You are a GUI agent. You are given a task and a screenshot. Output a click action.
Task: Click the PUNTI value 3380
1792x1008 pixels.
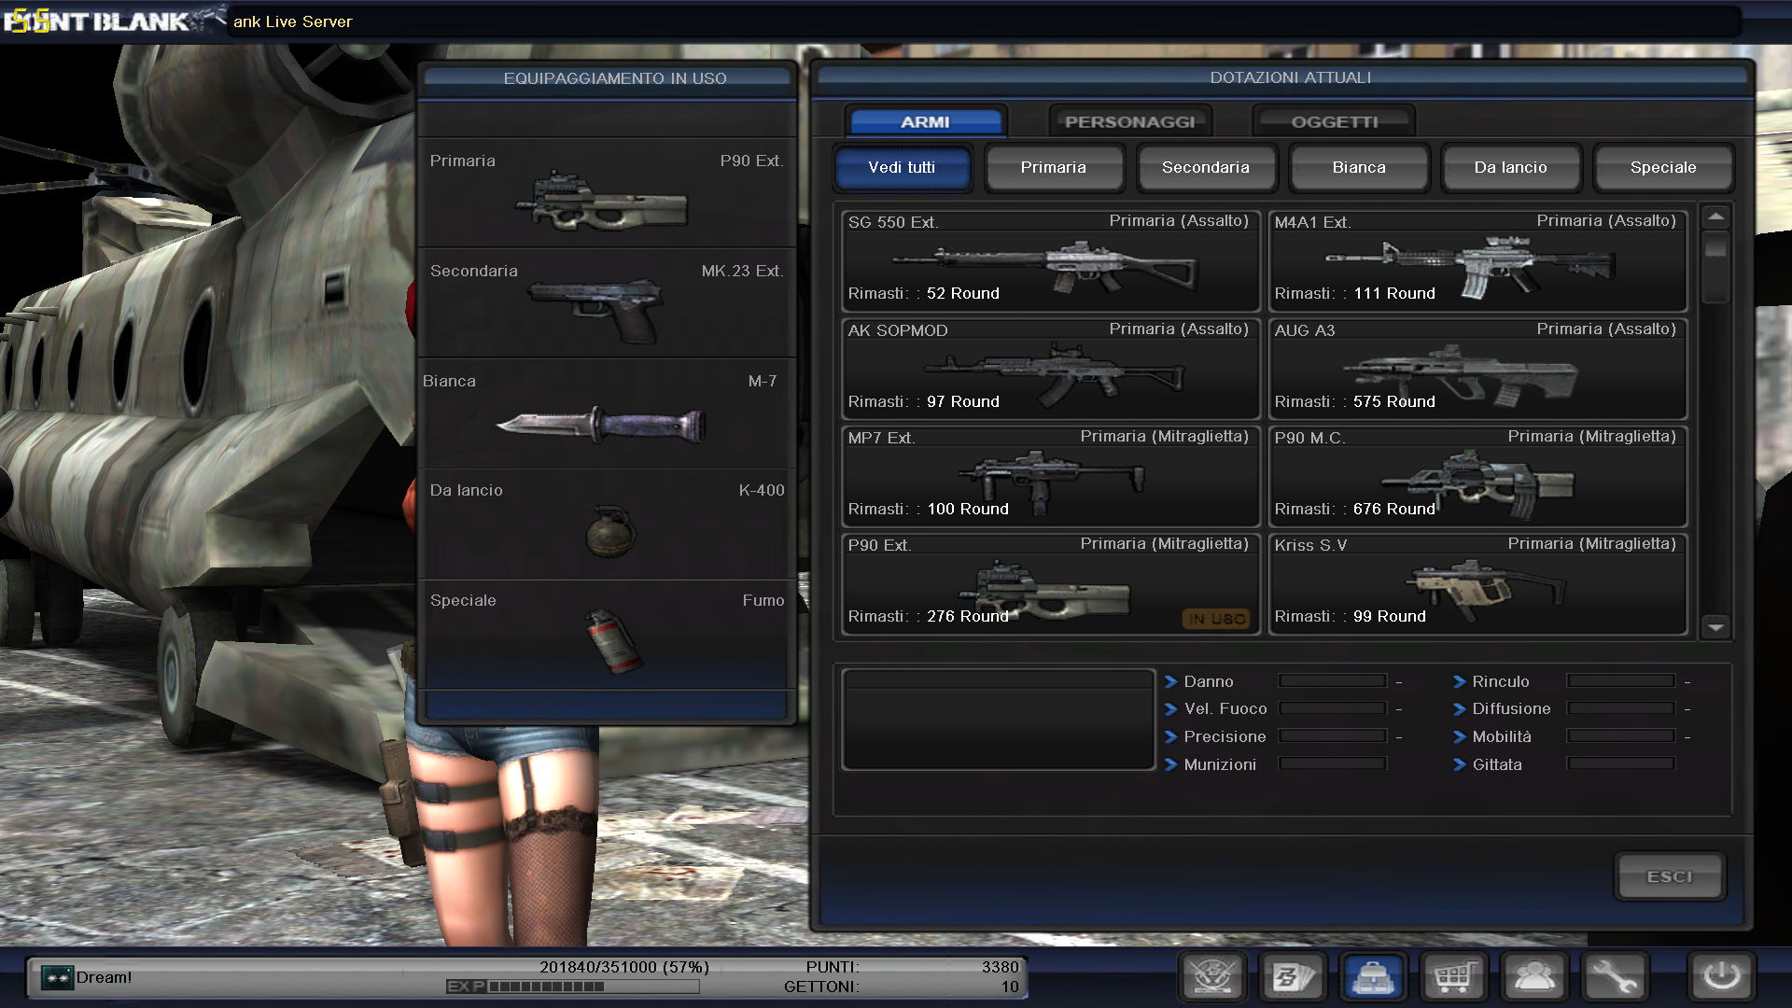point(1000,967)
